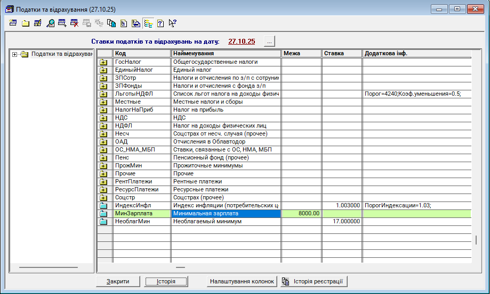Open help via the question mark page icon
This screenshot has height=294, width=490.
(x=160, y=23)
